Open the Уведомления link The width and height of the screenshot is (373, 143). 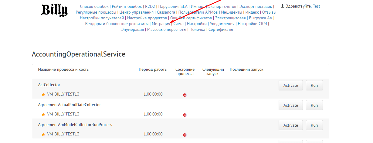click(222, 24)
